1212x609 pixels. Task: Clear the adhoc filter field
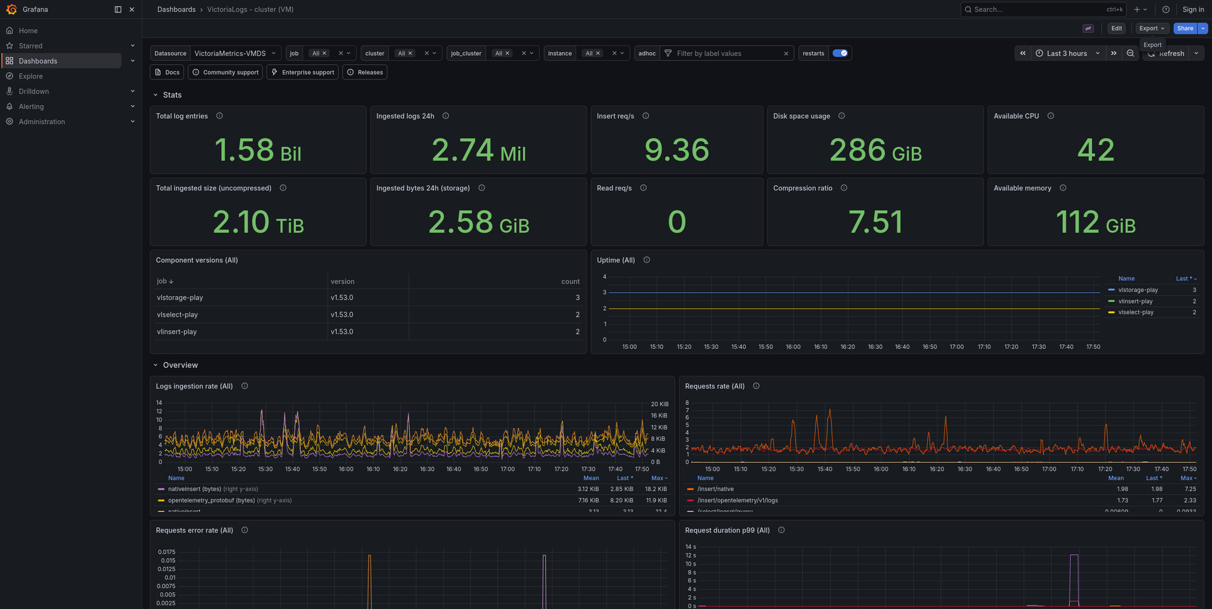click(x=786, y=53)
